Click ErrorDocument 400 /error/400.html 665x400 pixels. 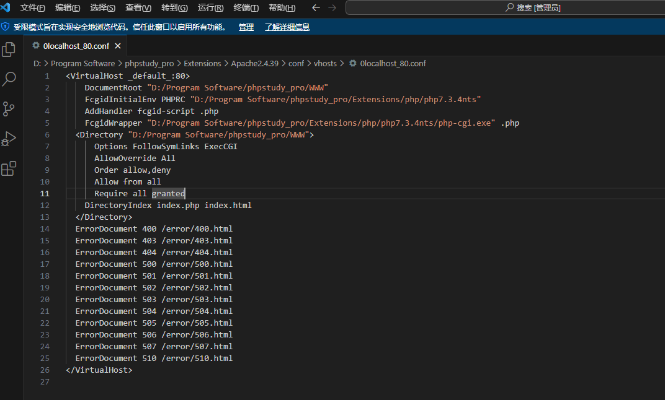[x=154, y=229]
